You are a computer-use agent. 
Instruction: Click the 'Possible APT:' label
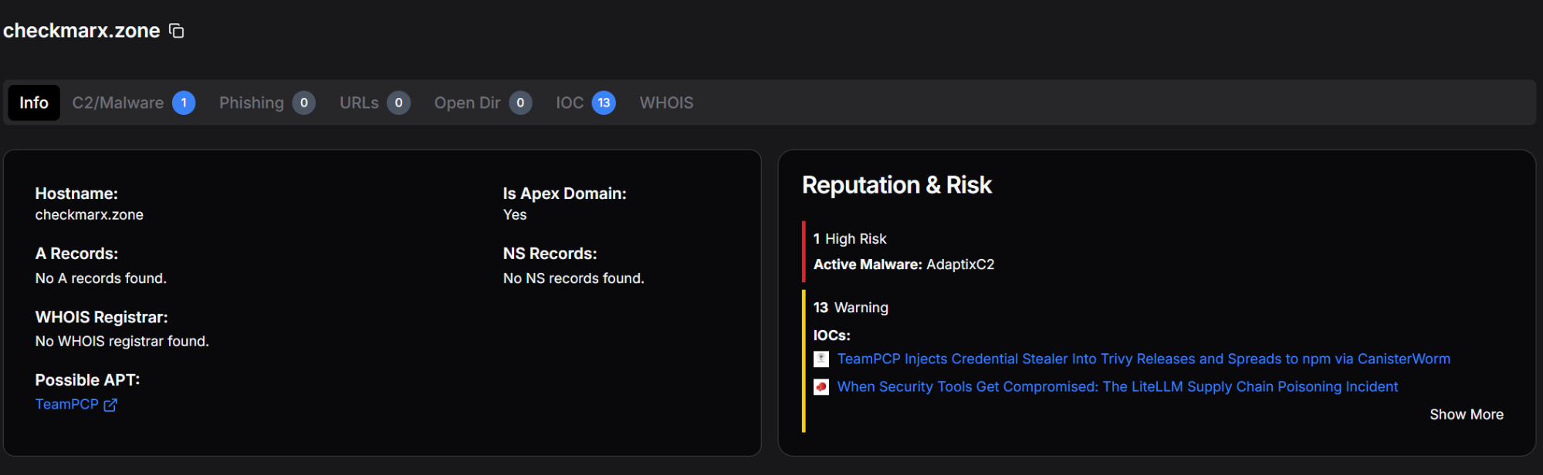(87, 380)
